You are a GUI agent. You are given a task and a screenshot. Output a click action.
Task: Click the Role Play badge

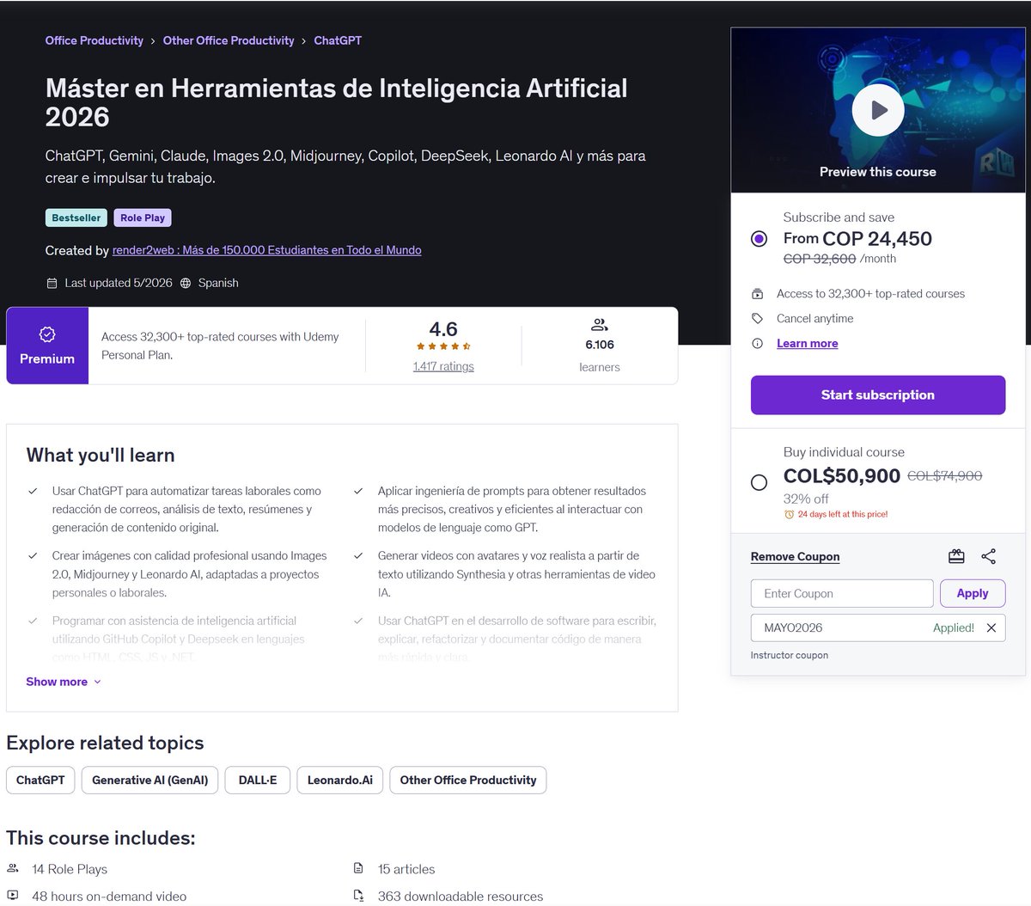(x=143, y=217)
